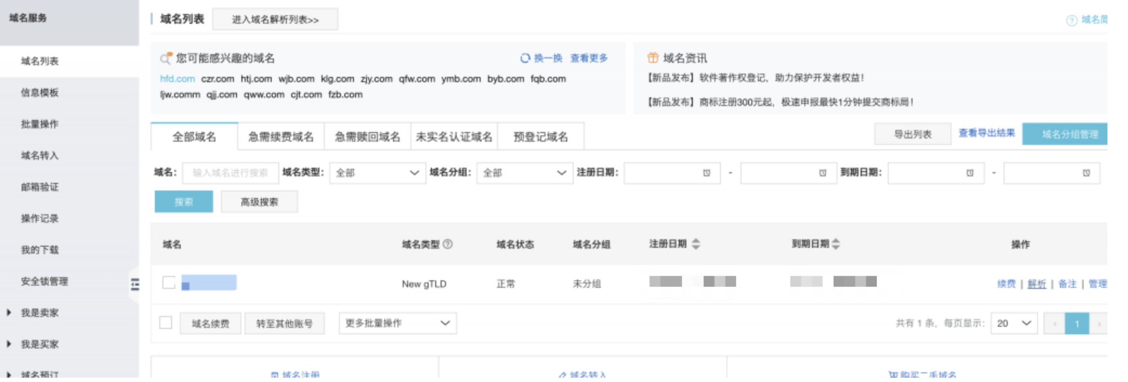Click the 续费 link in the domain row
The height and width of the screenshot is (382, 1128).
point(1007,284)
